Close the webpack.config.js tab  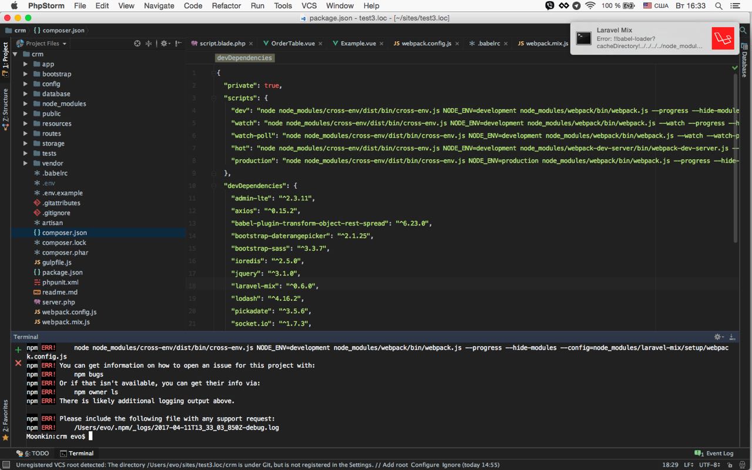click(456, 43)
